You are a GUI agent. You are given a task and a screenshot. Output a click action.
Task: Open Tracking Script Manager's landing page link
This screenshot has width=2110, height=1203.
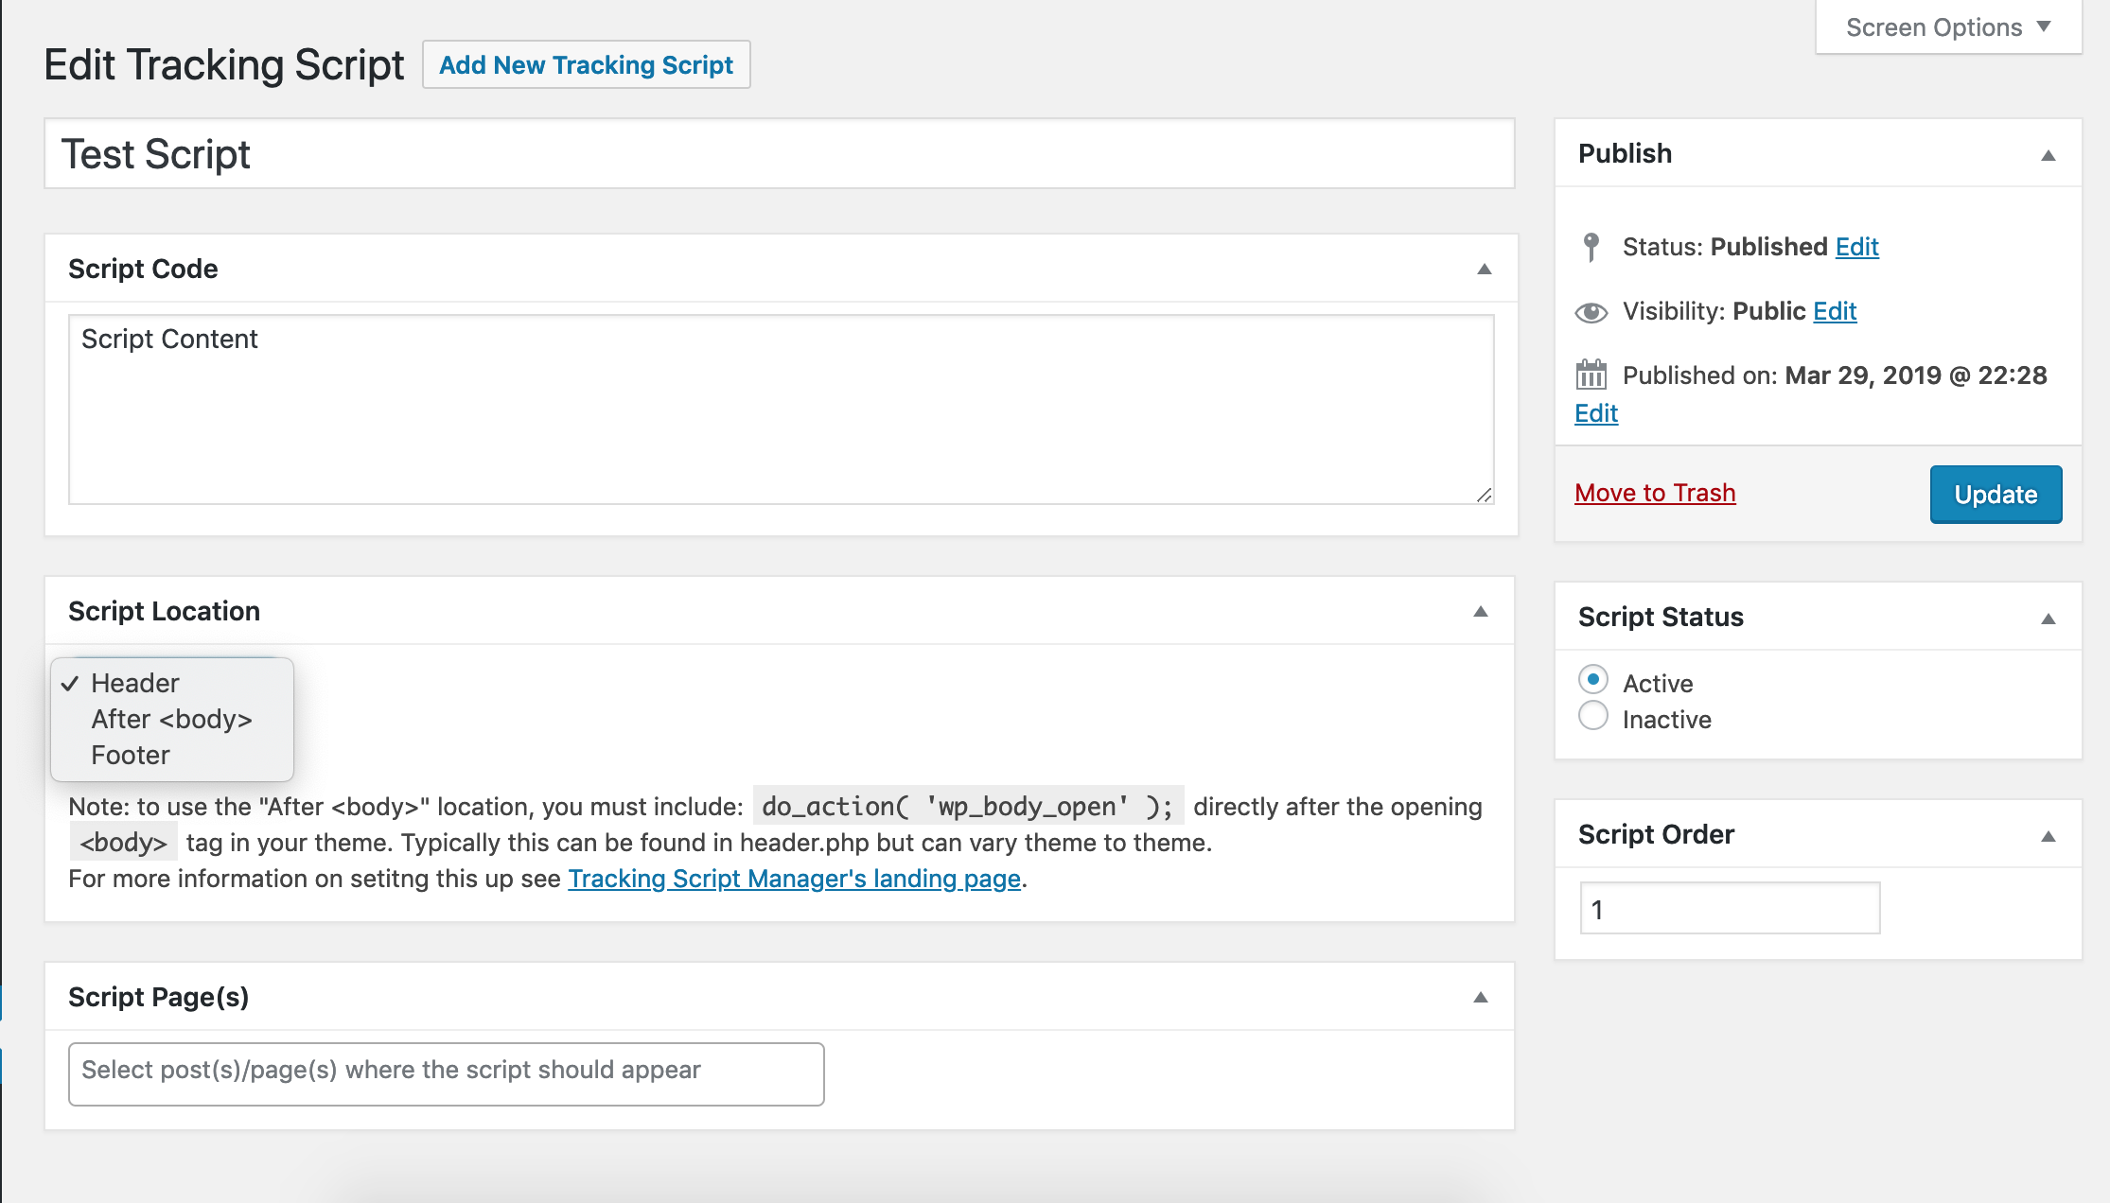click(794, 879)
